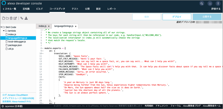Viewport: 223px width, 109px height.
Task: Click the trash delete icon in toolbar
Action: coord(11,18)
